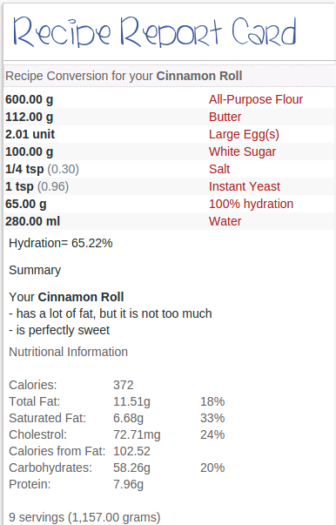Open the Butter ingredient link
Viewport: 336px width, 525px height.
225,117
